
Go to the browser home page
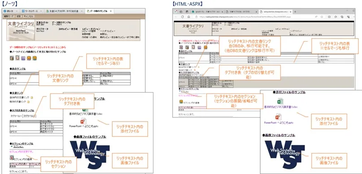pos(188,17)
